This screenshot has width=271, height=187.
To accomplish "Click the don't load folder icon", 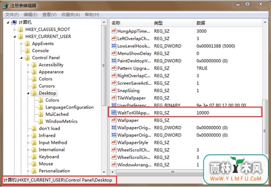I will [34, 128].
